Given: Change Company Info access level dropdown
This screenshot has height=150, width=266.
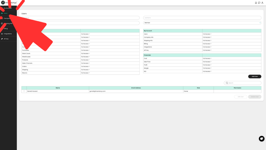Looking at the screenshot, I should [207, 37].
